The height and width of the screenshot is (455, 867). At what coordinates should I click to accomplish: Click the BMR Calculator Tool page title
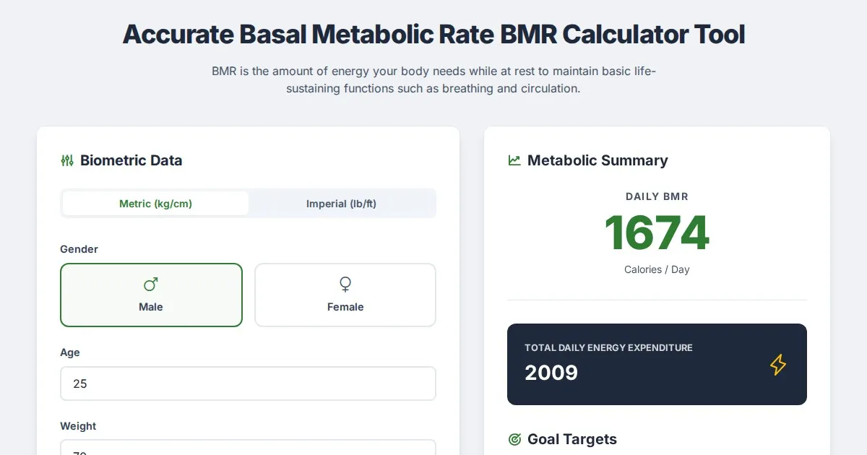point(433,34)
